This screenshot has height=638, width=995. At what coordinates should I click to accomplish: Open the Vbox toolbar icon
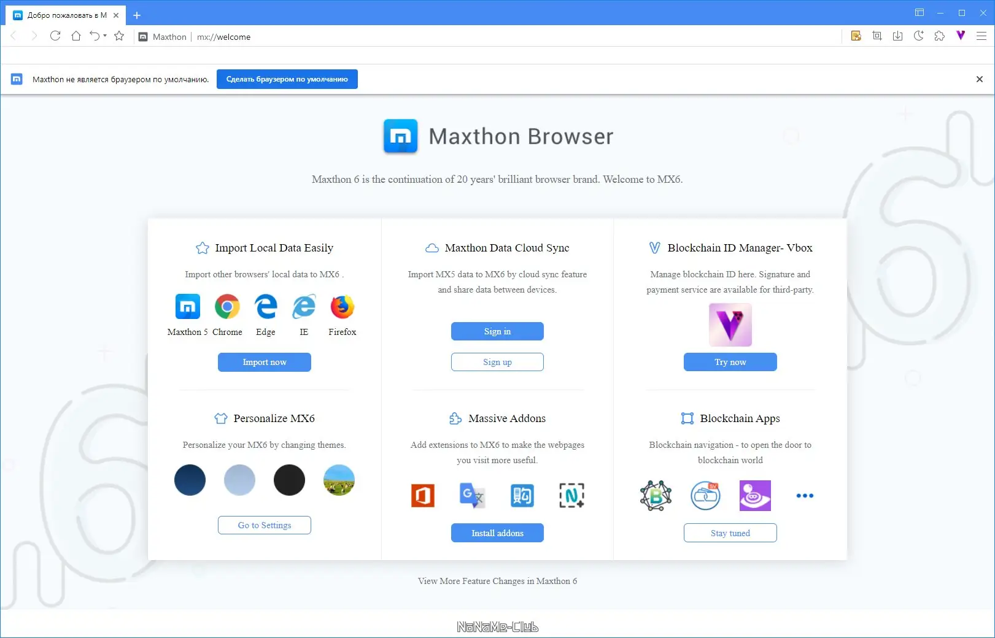pyautogui.click(x=961, y=36)
